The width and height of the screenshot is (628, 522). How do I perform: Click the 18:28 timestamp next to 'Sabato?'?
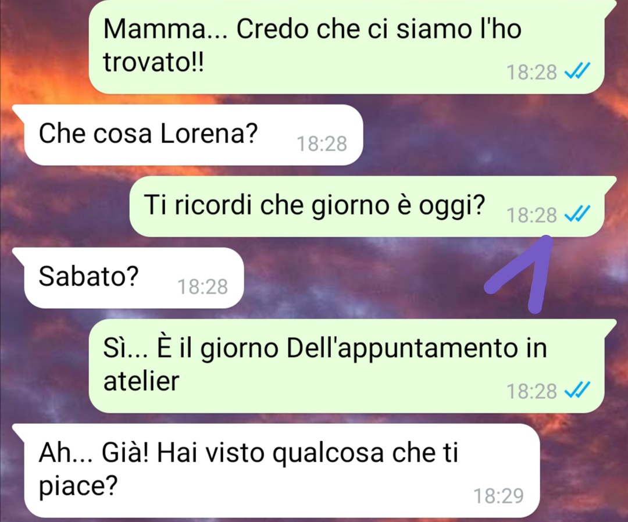pyautogui.click(x=203, y=287)
